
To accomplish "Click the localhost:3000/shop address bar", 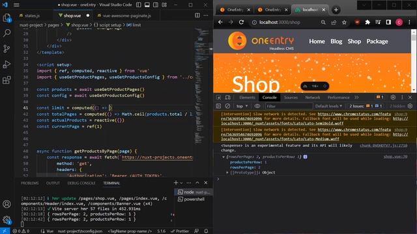I will (280, 22).
